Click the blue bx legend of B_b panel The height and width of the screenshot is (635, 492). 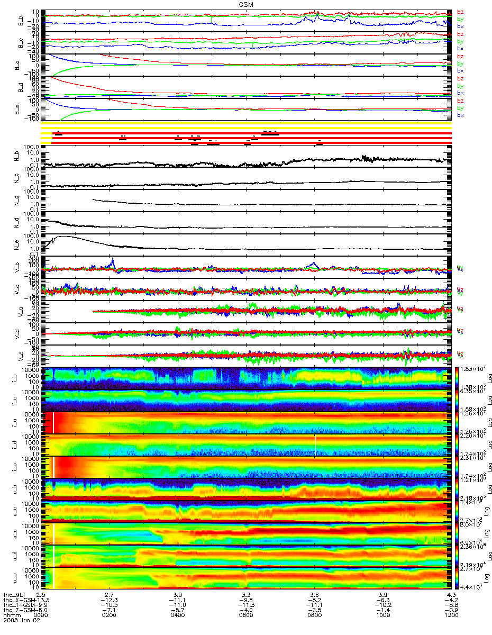click(460, 25)
